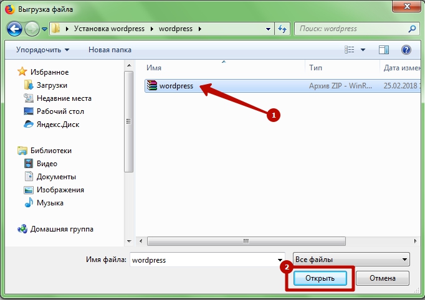
Task: Select 'Библиотеки' in navigation pane
Action: tap(51, 151)
